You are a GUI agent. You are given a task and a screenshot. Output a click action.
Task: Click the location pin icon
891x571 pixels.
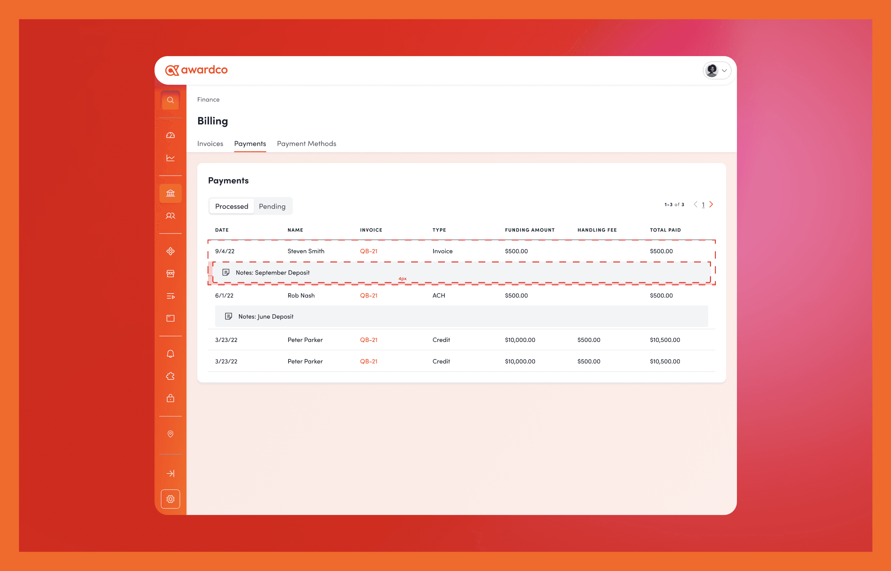(170, 434)
